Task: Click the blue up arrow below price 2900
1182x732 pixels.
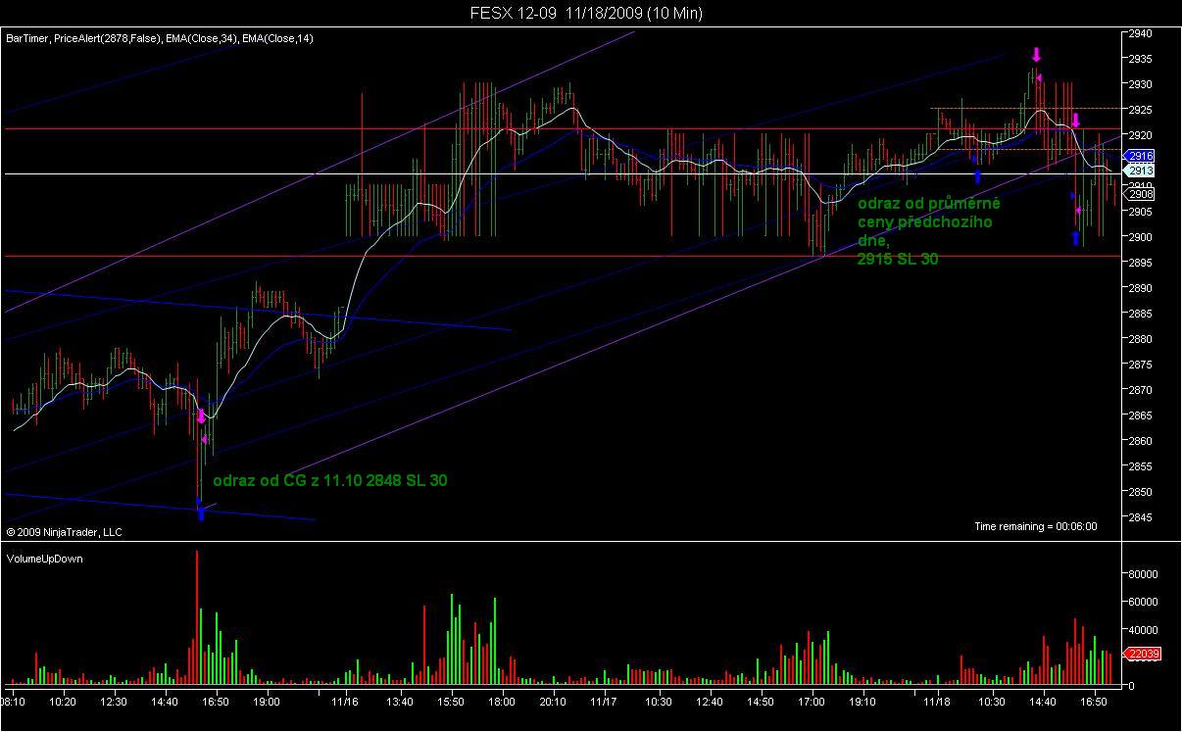Action: coord(1075,238)
